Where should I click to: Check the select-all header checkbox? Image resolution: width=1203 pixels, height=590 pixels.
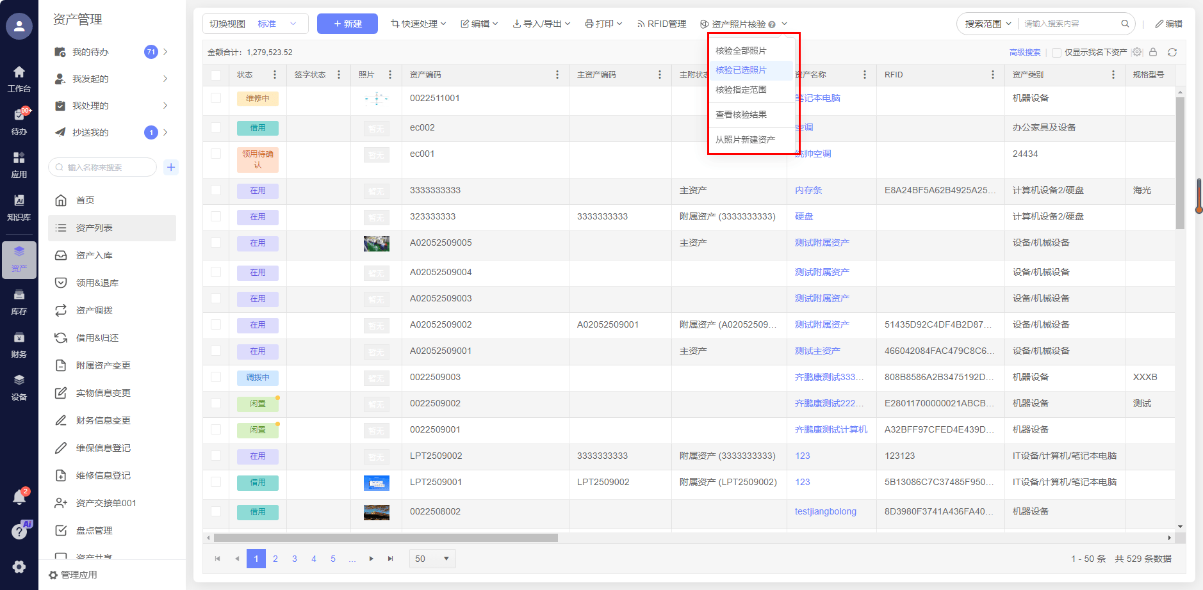[216, 75]
